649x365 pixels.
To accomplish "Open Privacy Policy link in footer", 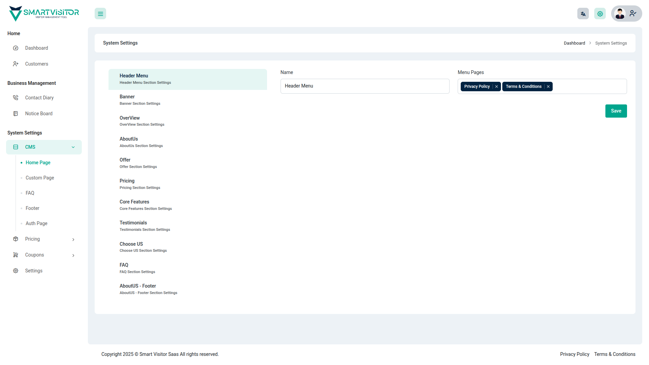I will click(574, 354).
